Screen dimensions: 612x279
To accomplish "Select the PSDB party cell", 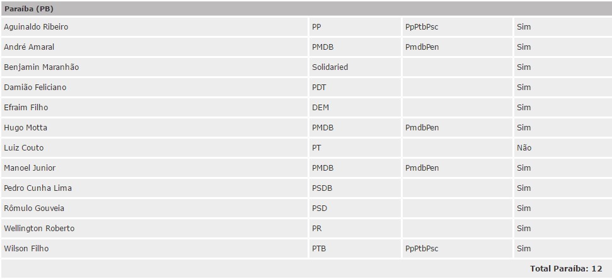I will pos(355,188).
